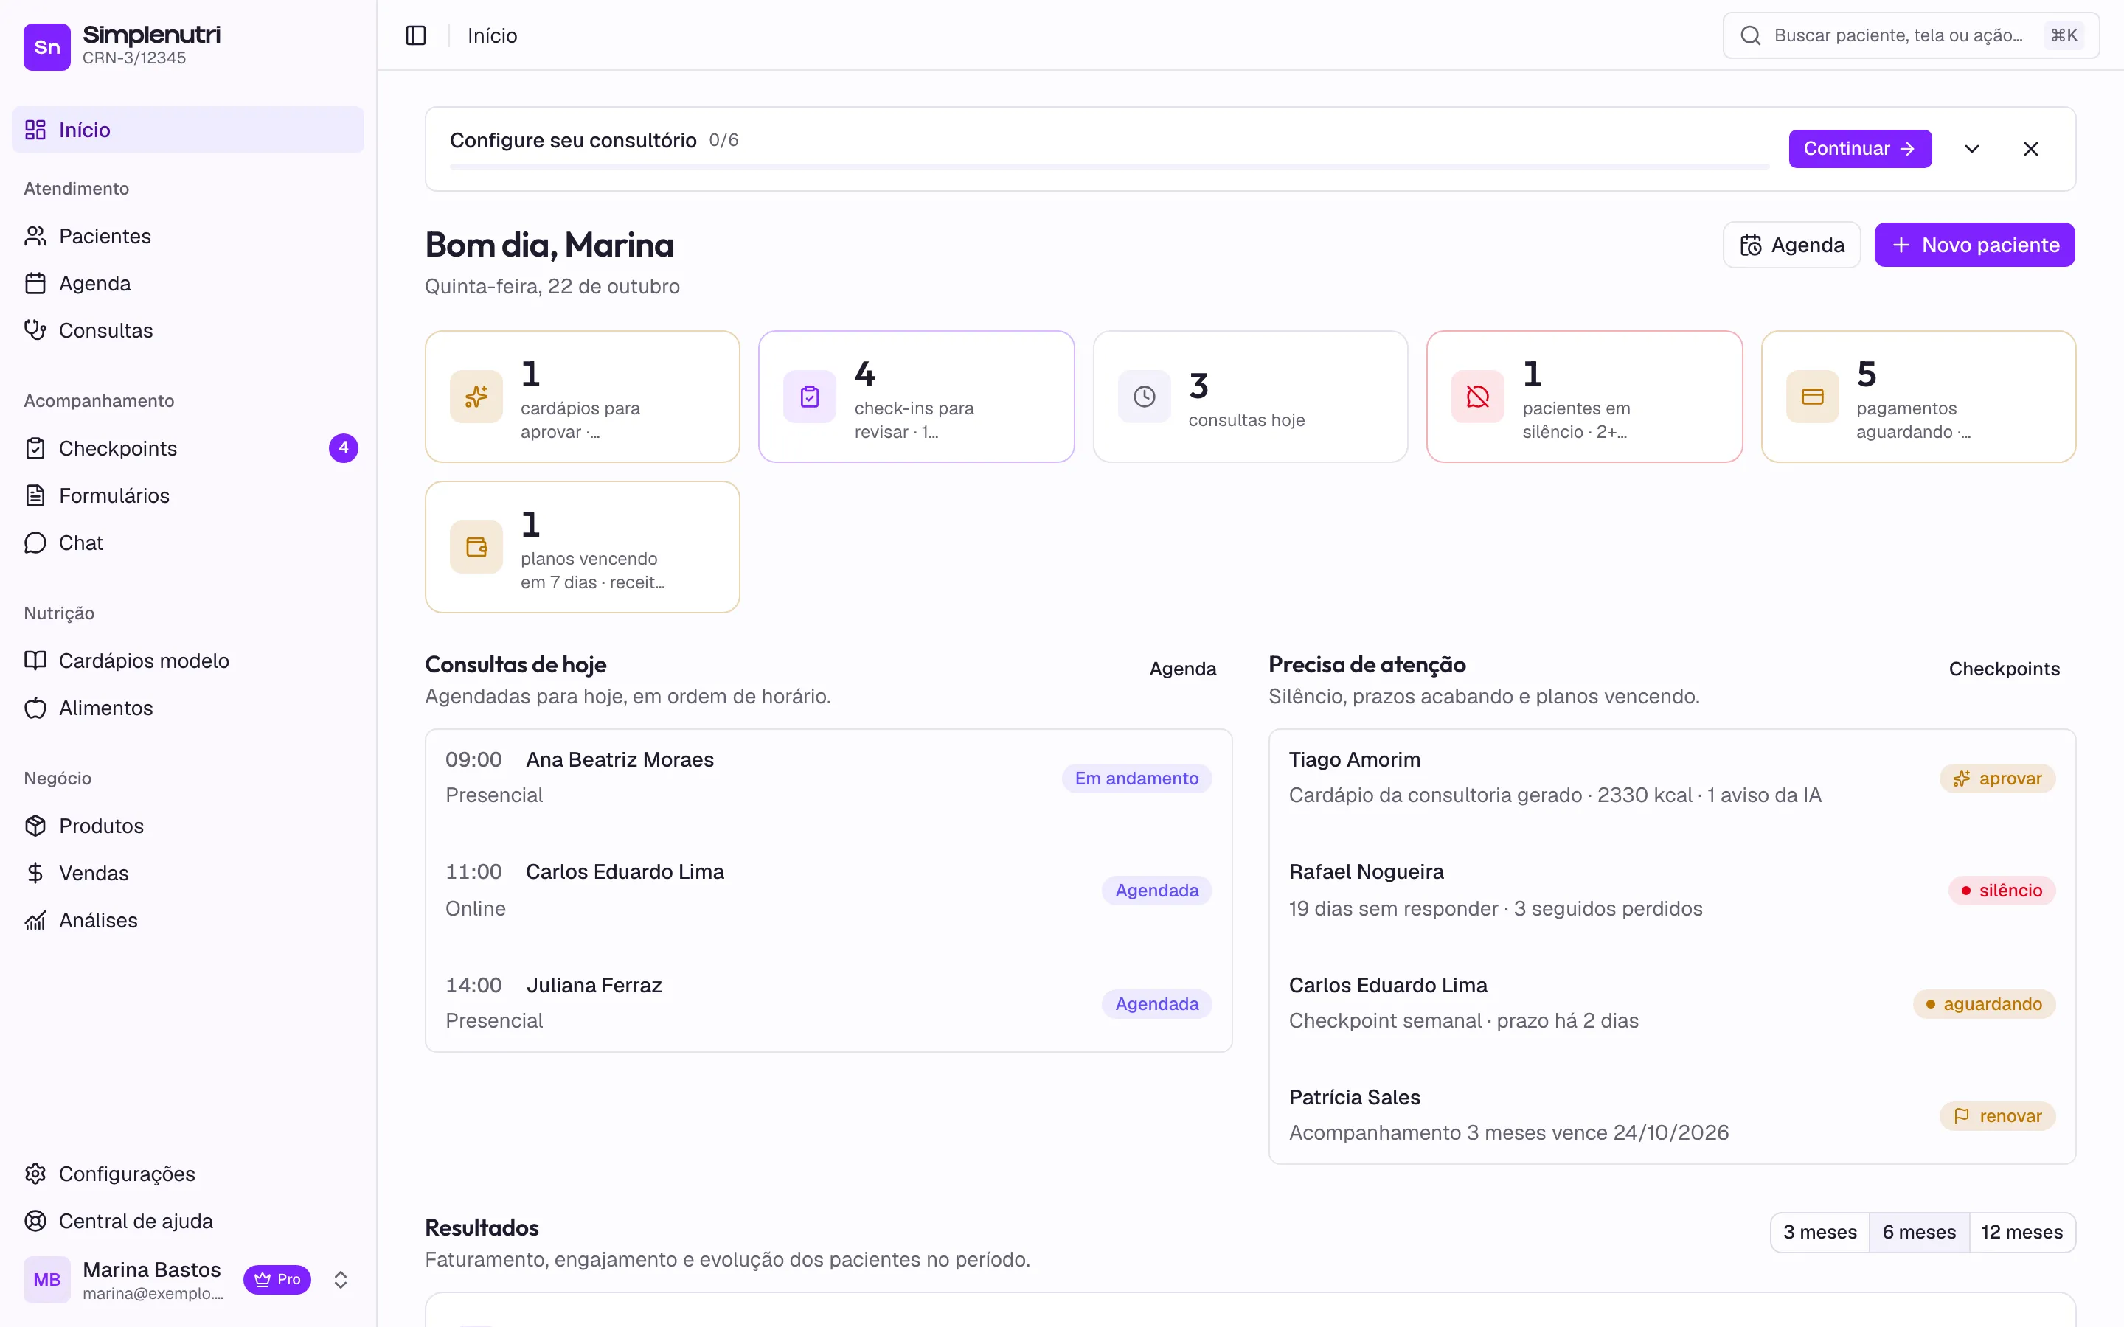Open Análises in the sidebar

click(x=188, y=920)
